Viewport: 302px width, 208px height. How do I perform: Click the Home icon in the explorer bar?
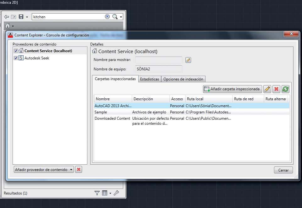click(x=8, y=26)
